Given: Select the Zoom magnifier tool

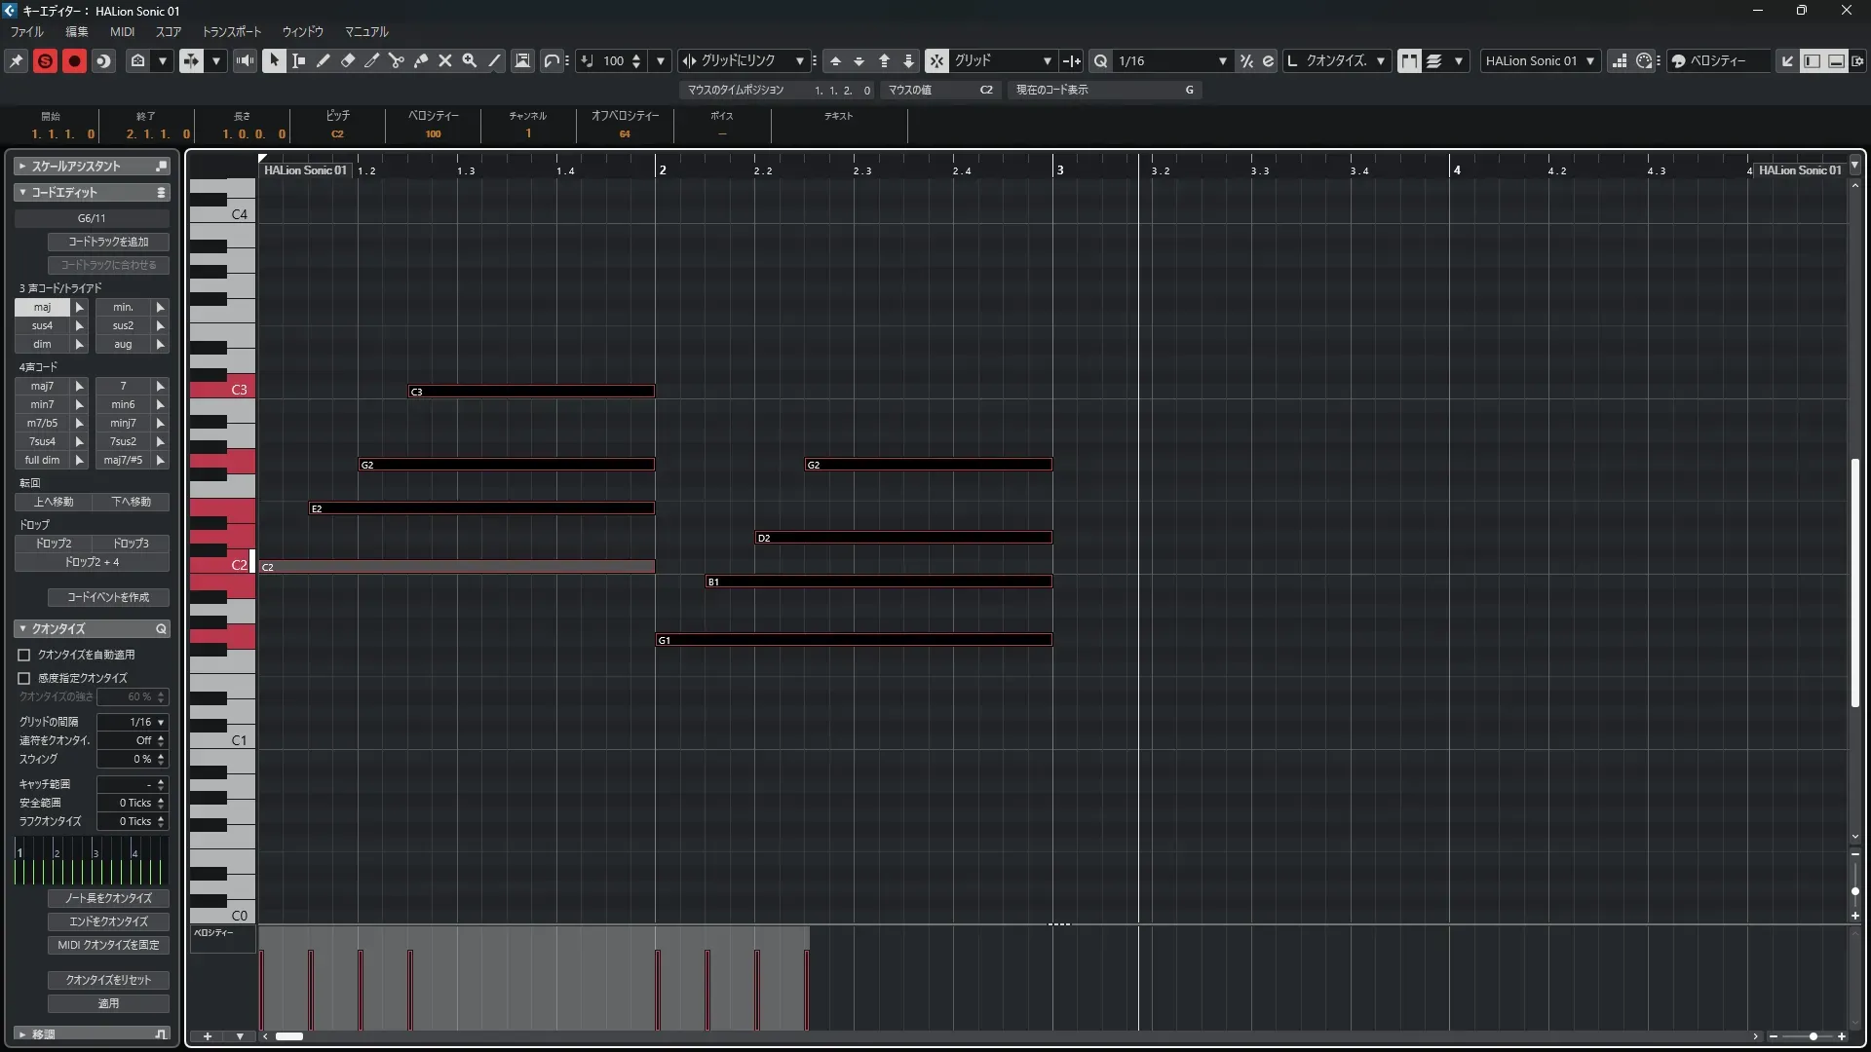Looking at the screenshot, I should [x=470, y=60].
